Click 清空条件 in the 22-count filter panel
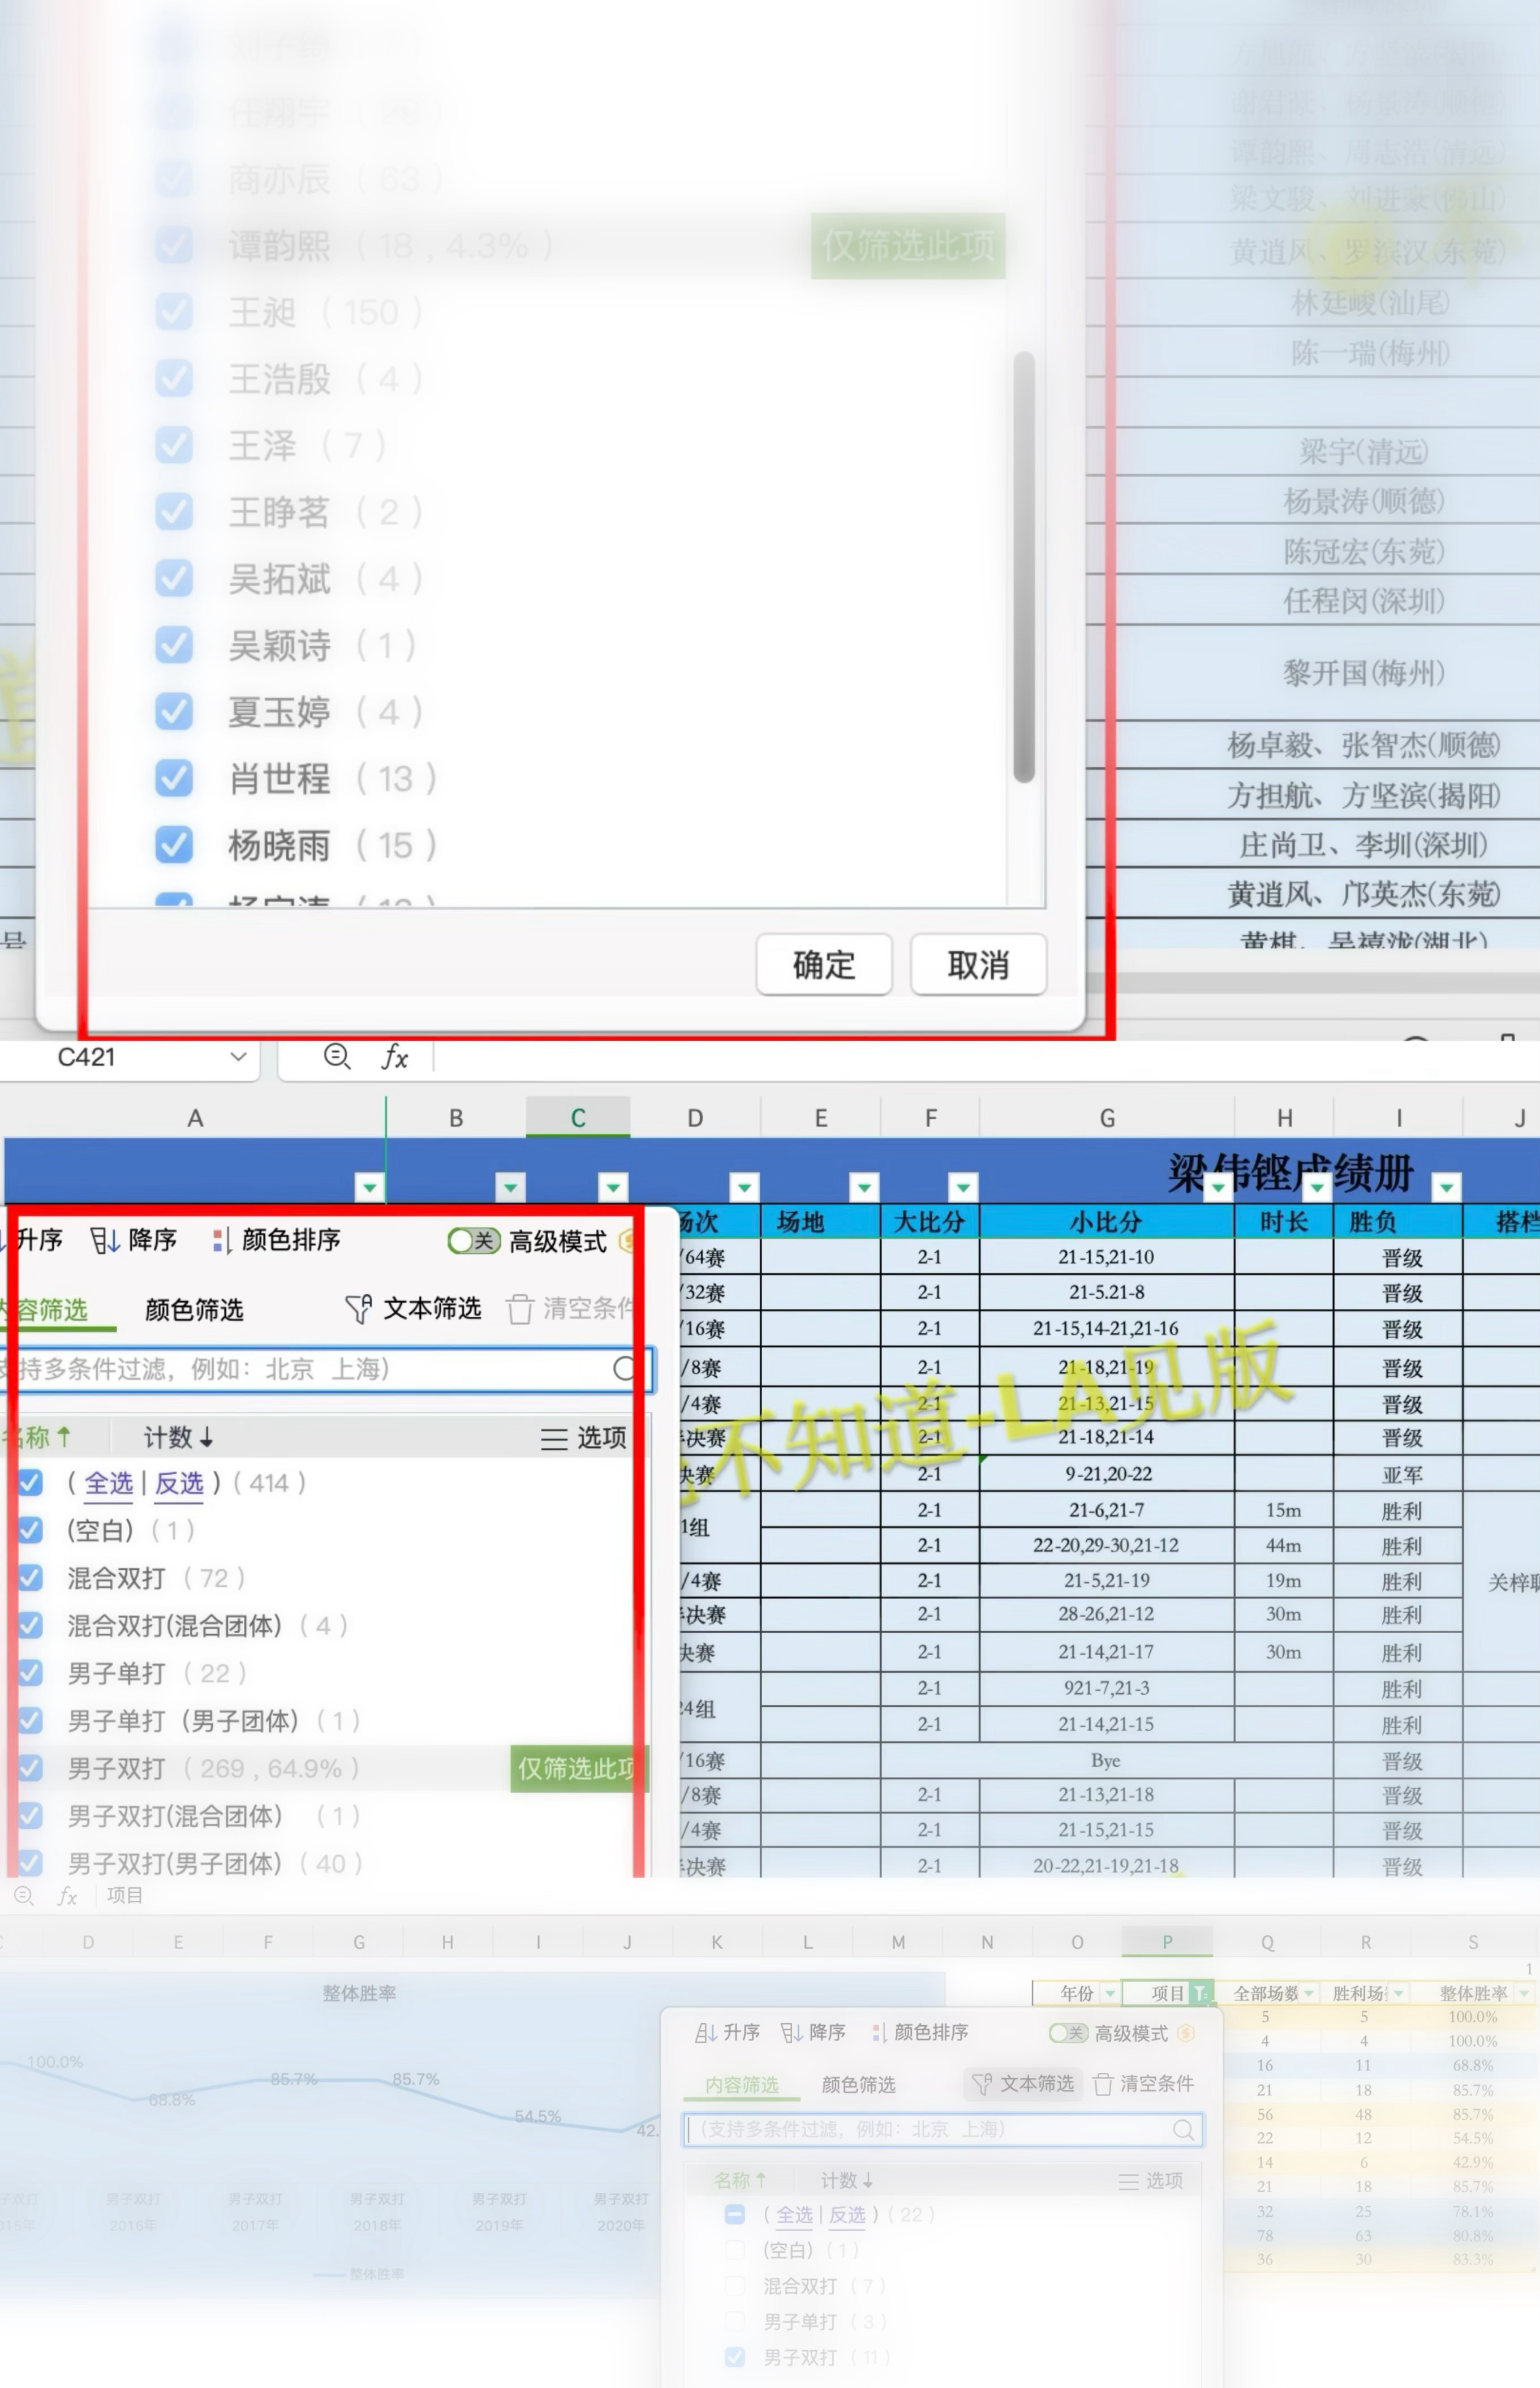 (x=1143, y=2083)
